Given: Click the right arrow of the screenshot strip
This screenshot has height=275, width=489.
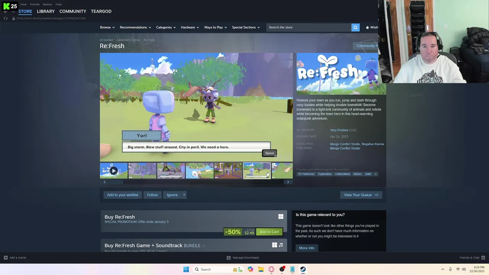Looking at the screenshot, I should (x=288, y=182).
